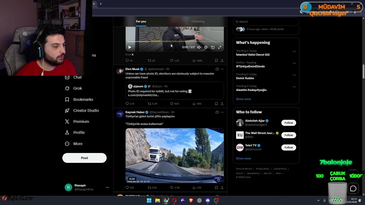Open account menu dots next to Riaxaph

107,187
